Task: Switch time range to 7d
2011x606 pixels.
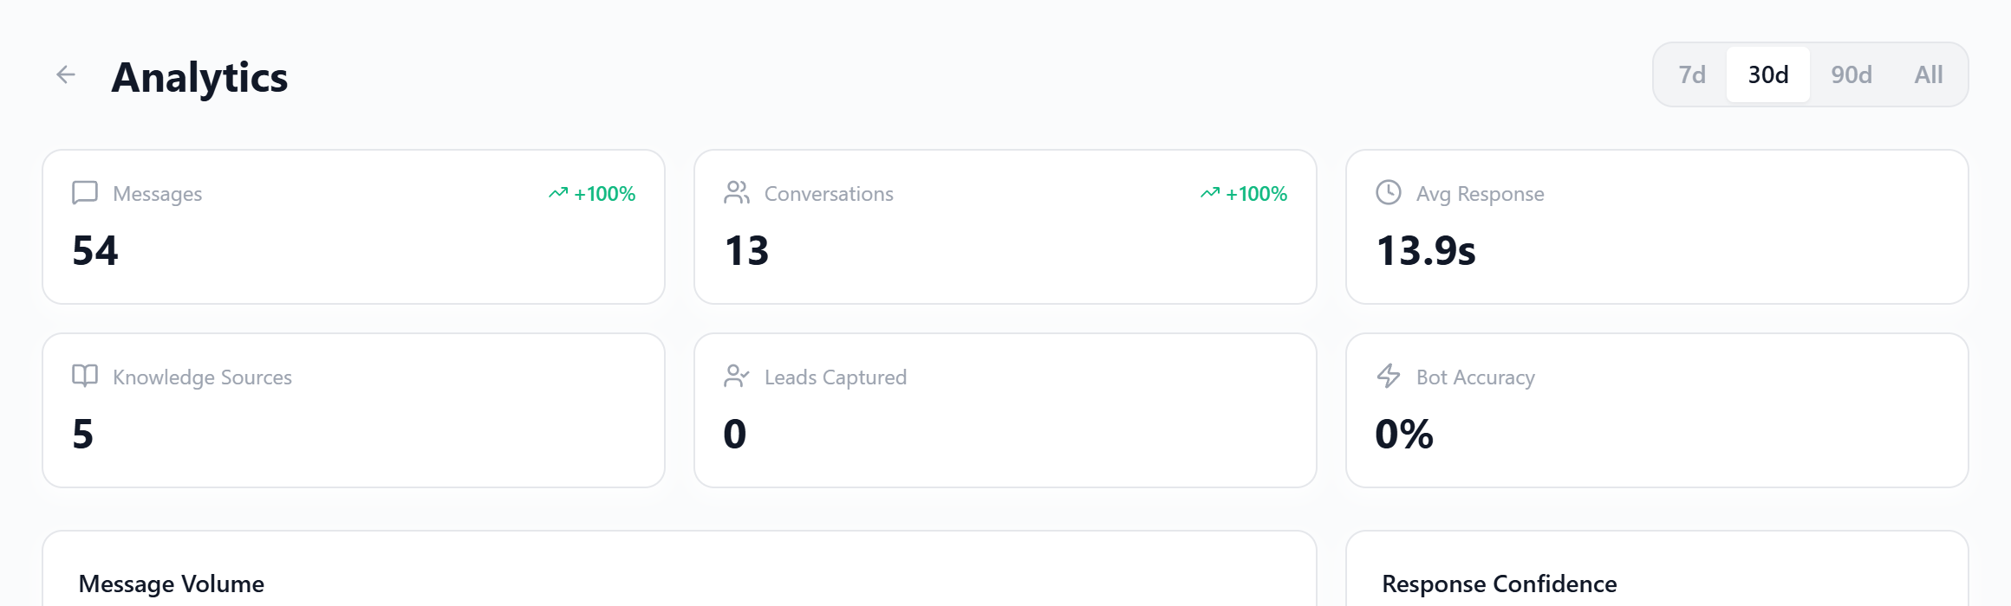Action: pos(1692,75)
